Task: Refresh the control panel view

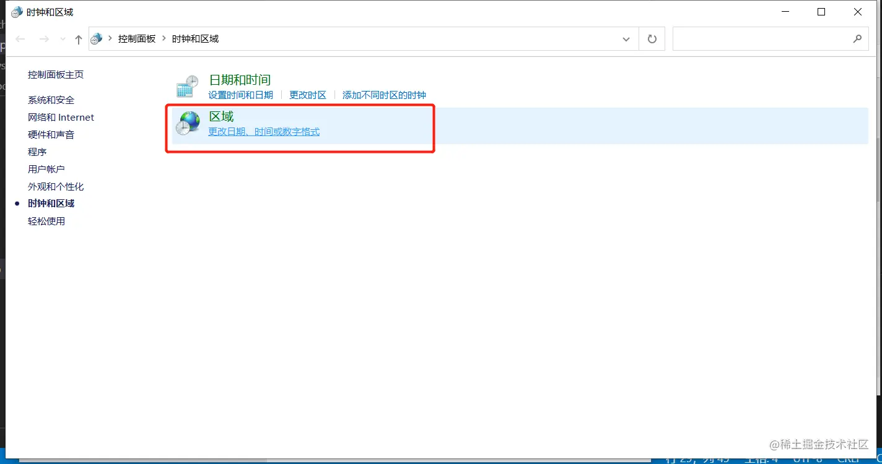Action: (652, 39)
